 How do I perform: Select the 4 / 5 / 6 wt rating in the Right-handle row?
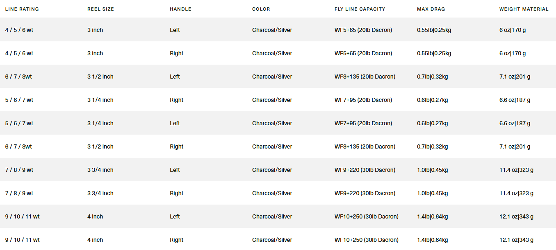pos(19,53)
